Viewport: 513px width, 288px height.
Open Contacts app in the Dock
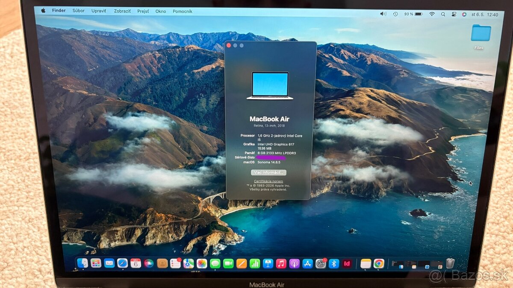tap(162, 263)
